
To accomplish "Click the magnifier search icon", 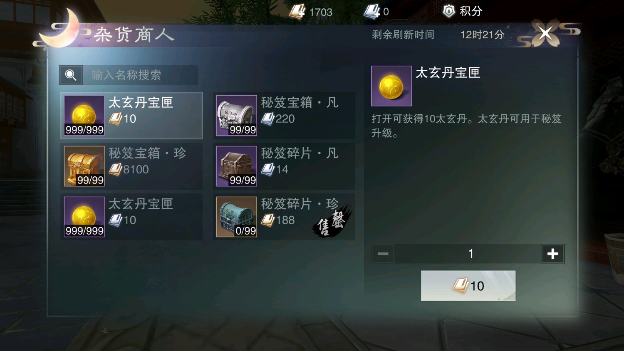I will tap(71, 75).
